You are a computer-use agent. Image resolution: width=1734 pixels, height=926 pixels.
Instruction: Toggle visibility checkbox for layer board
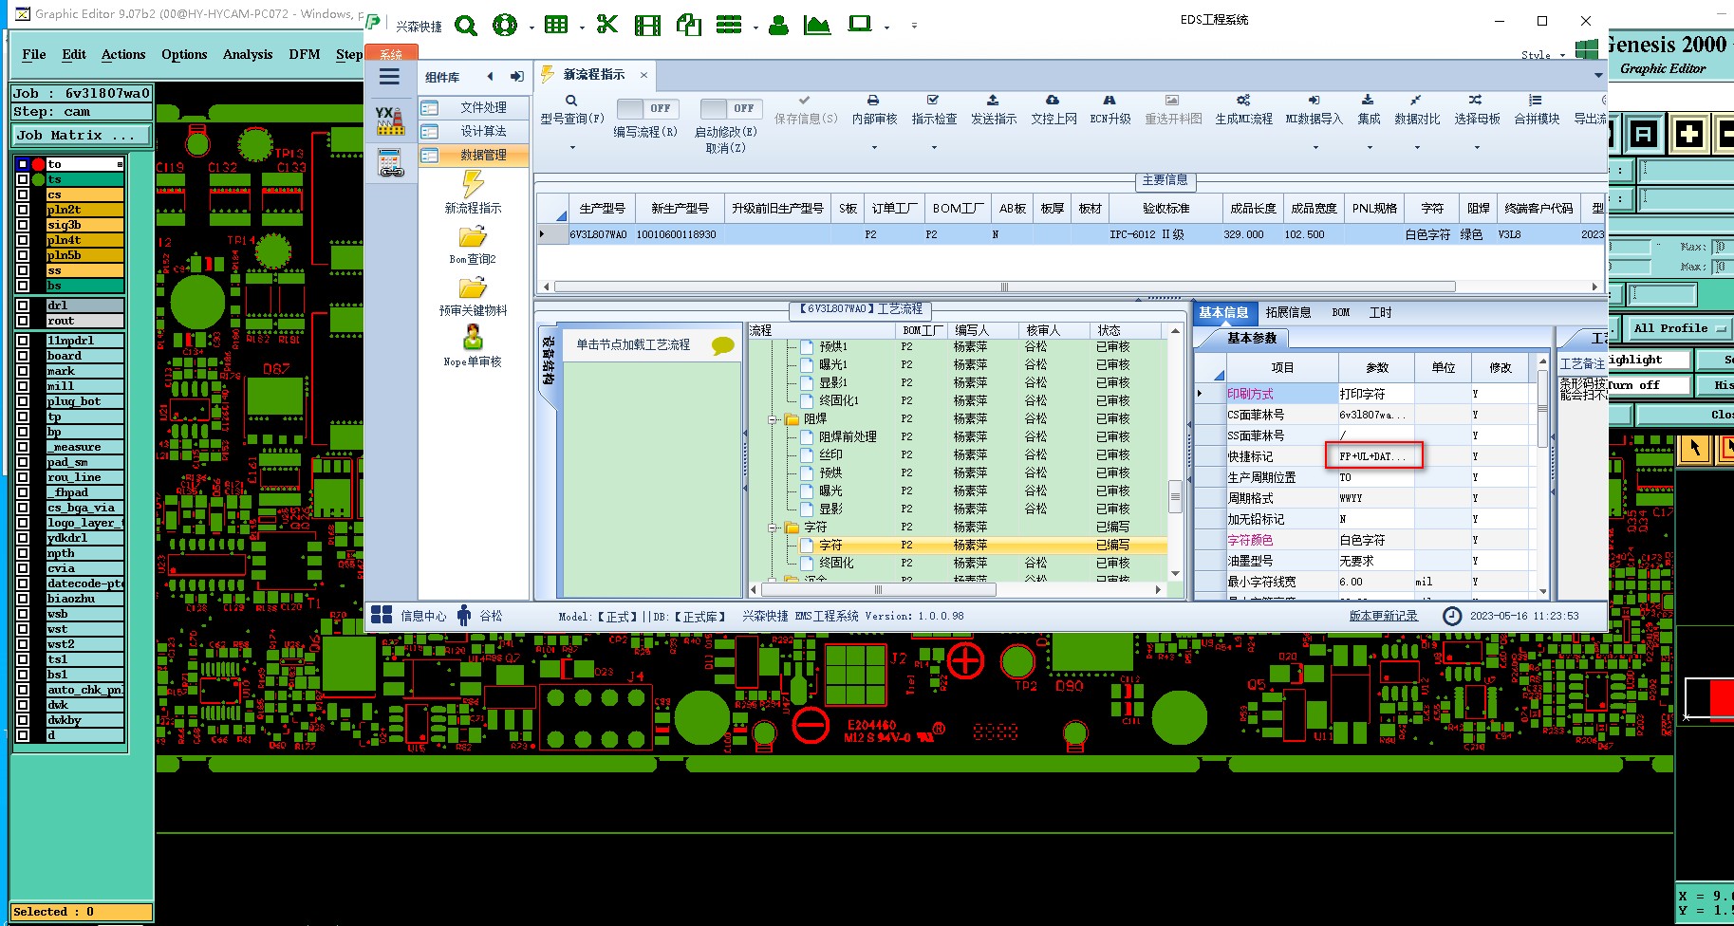point(23,356)
